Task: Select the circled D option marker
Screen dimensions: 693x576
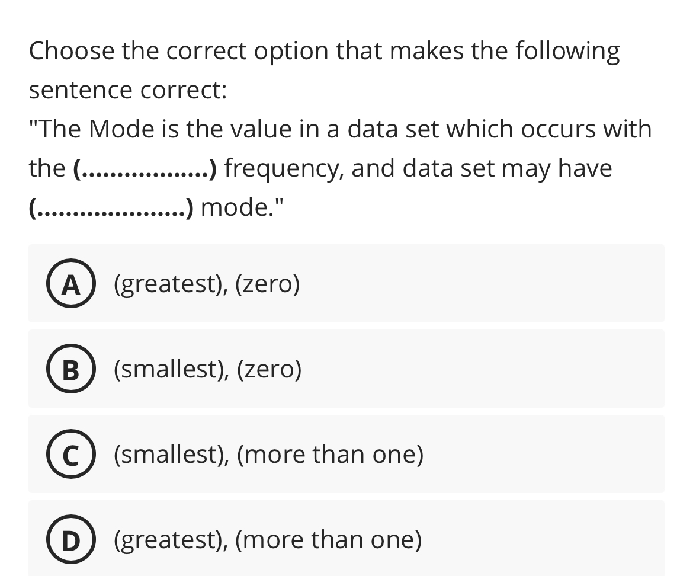Action: tap(70, 539)
